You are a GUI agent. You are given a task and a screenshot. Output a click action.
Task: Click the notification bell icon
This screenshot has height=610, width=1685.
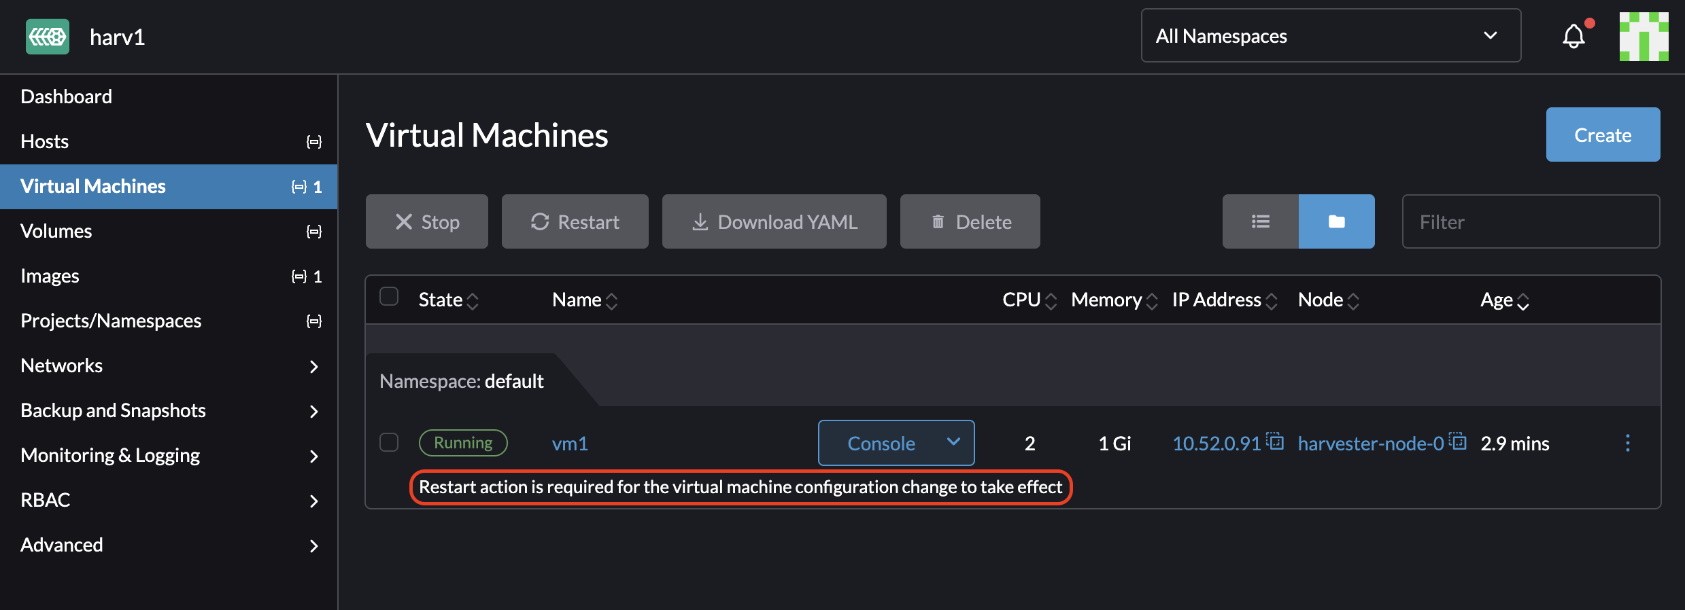(x=1573, y=37)
